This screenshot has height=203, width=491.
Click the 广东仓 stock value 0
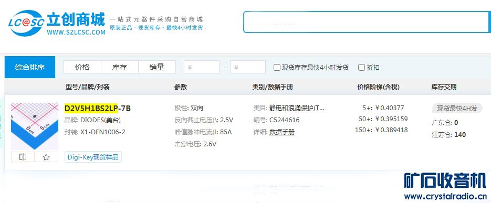(x=456, y=123)
